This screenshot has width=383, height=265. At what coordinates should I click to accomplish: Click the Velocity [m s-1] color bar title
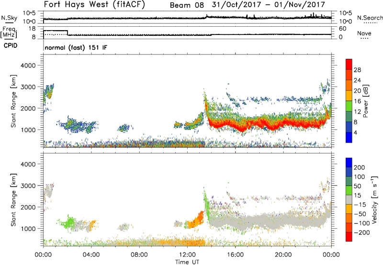(x=374, y=199)
